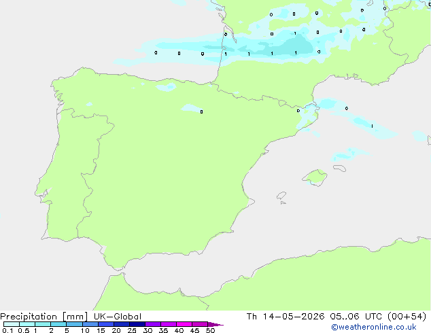Viewport: 431px width, 333px height.
Task: Click the Precipitation [mm] title text
Action: (x=44, y=317)
